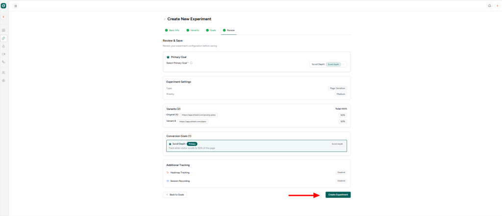Open the user profile avatar at top right
Image resolution: width=502 pixels, height=216 pixels.
tap(497, 6)
